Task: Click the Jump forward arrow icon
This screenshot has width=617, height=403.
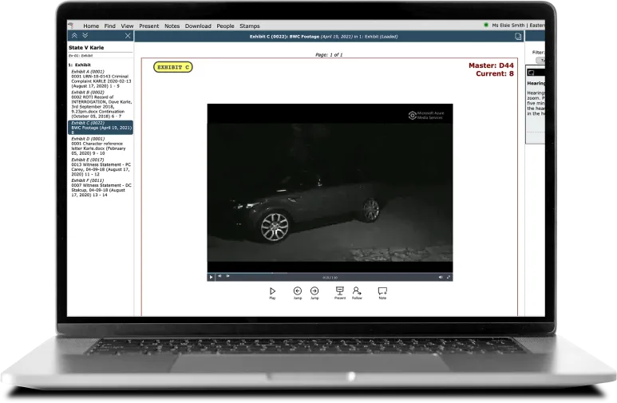Action: [314, 291]
